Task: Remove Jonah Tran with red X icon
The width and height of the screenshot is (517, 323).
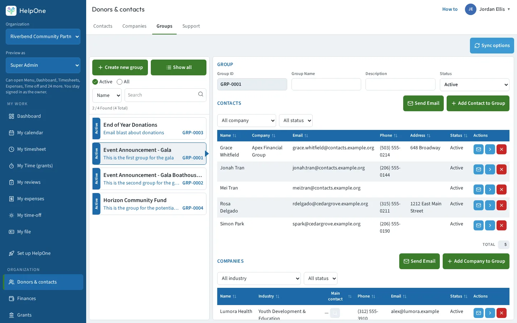Action: [502, 169]
